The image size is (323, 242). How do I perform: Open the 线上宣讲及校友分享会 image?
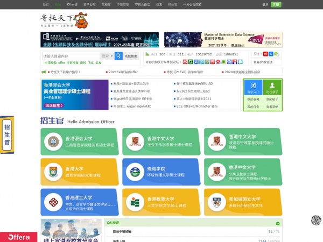[71, 231]
